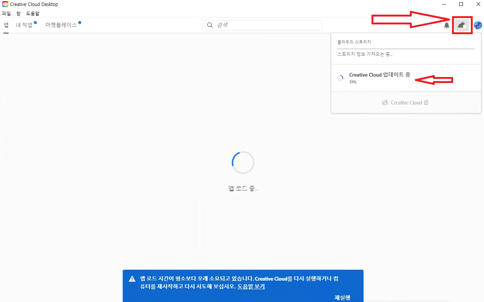
Task: Click the globe icon beside Creative Cloud 웹
Action: click(385, 103)
